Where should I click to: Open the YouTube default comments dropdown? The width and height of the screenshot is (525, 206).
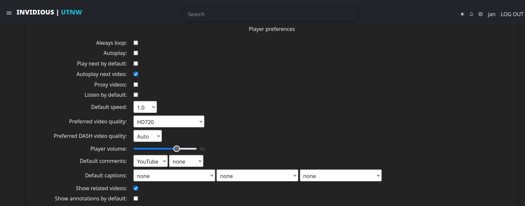click(150, 161)
